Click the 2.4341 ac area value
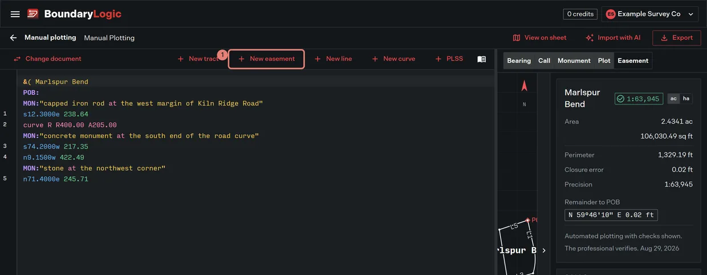Image resolution: width=707 pixels, height=275 pixels. pos(677,122)
